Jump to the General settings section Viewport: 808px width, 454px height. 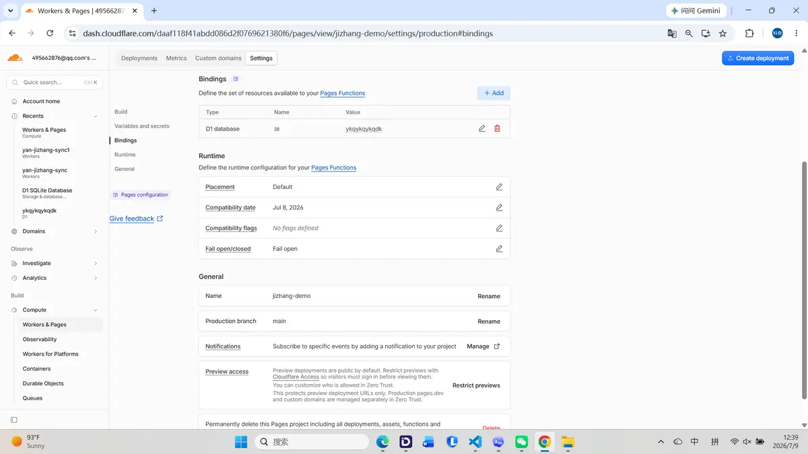[125, 169]
